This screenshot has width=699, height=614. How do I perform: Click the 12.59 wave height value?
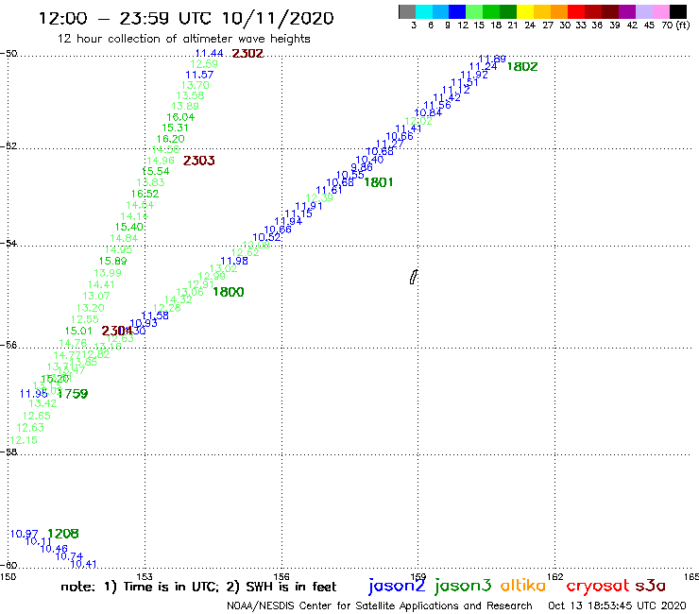[204, 64]
